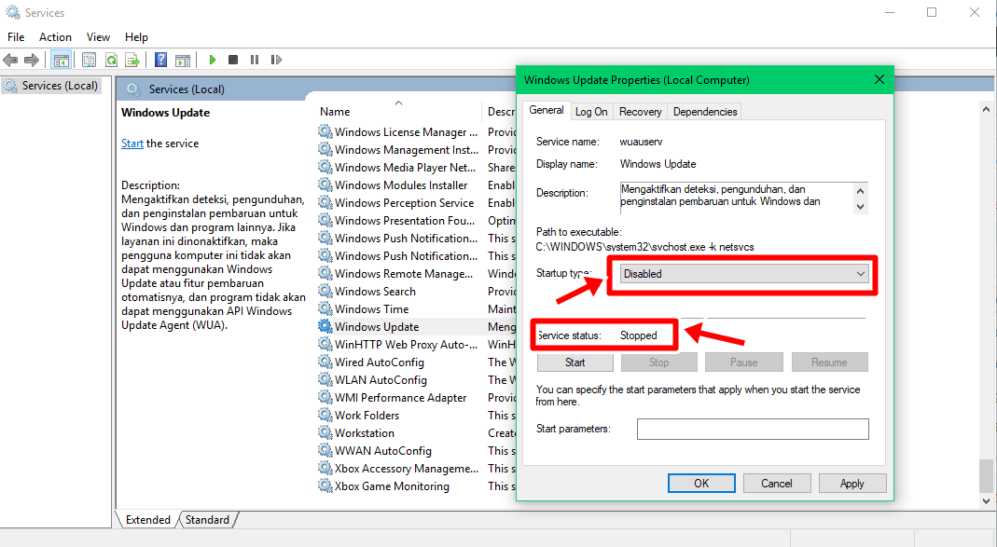Select Services (Local) in the left tree
997x547 pixels.
[x=60, y=86]
